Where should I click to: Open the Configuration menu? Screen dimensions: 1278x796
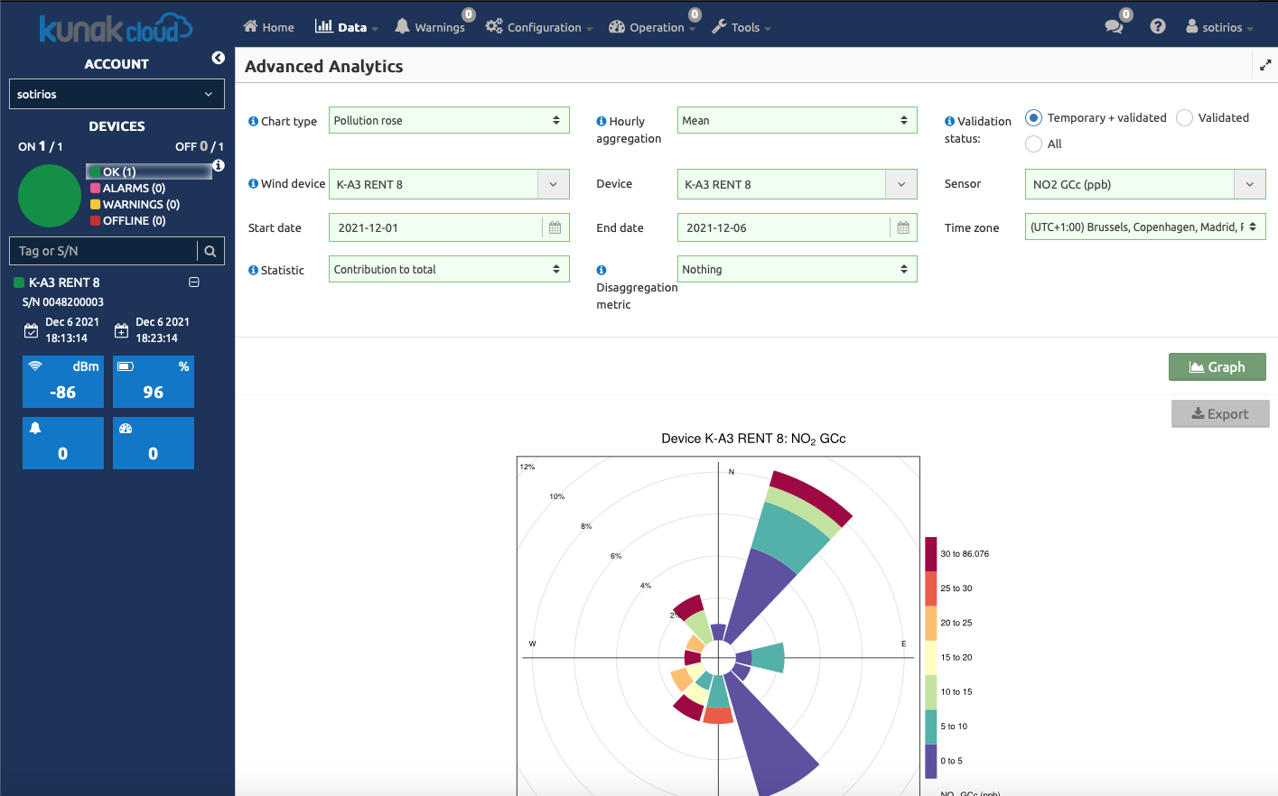[x=538, y=27]
